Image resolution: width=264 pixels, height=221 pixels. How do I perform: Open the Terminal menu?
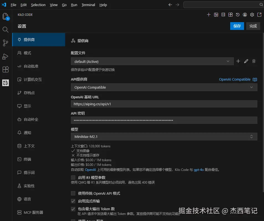[88, 5]
